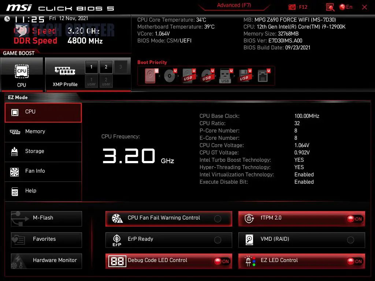Change language via the En globe icon
Image resolution: width=375 pixels, height=281 pixels.
coord(346,7)
